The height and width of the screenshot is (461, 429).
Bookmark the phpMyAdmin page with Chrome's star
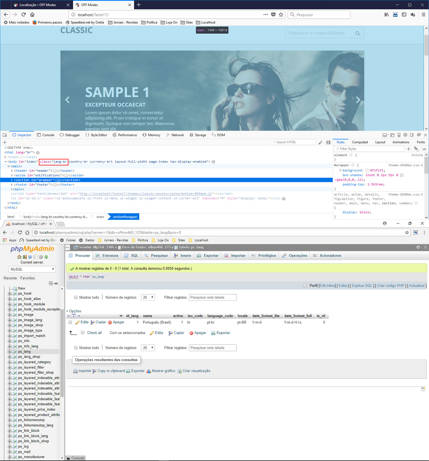point(407,232)
